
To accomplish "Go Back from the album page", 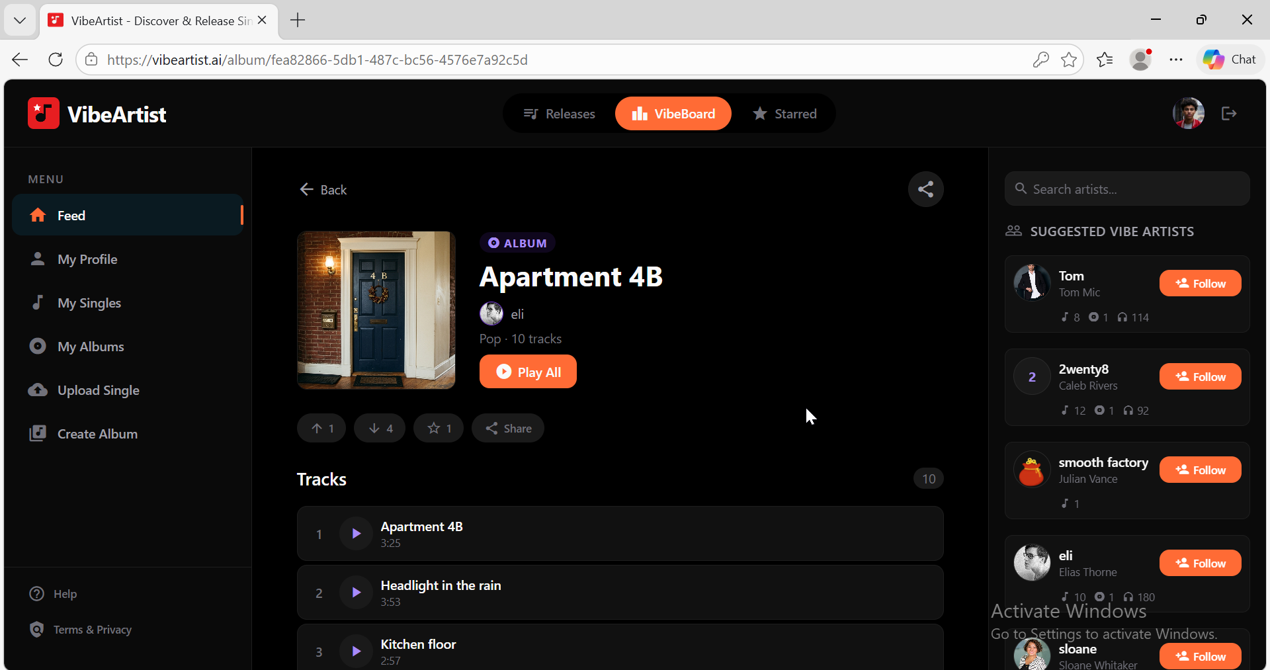I will click(x=323, y=190).
